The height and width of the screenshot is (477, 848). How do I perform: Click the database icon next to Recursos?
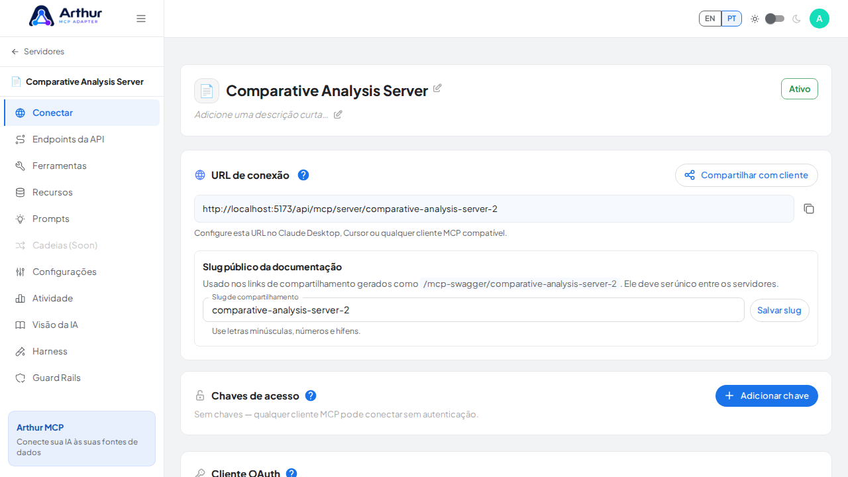tap(21, 192)
